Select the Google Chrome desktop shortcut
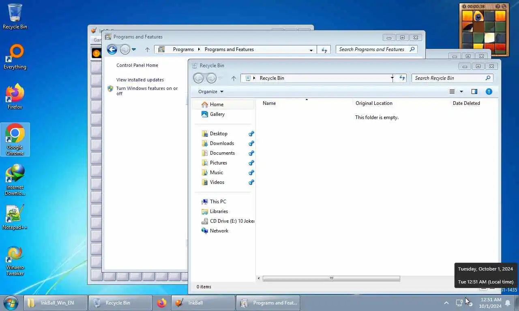Viewport: 519px width, 311px height. pyautogui.click(x=15, y=139)
